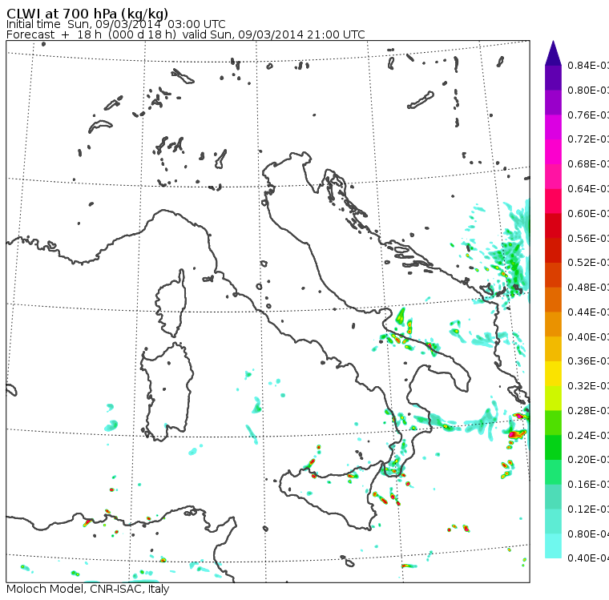
Task: Click the 0.36E-03 legend label
Action: point(588,361)
